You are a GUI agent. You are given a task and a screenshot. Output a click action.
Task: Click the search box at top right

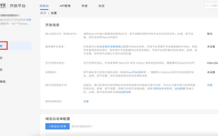tap(211, 5)
